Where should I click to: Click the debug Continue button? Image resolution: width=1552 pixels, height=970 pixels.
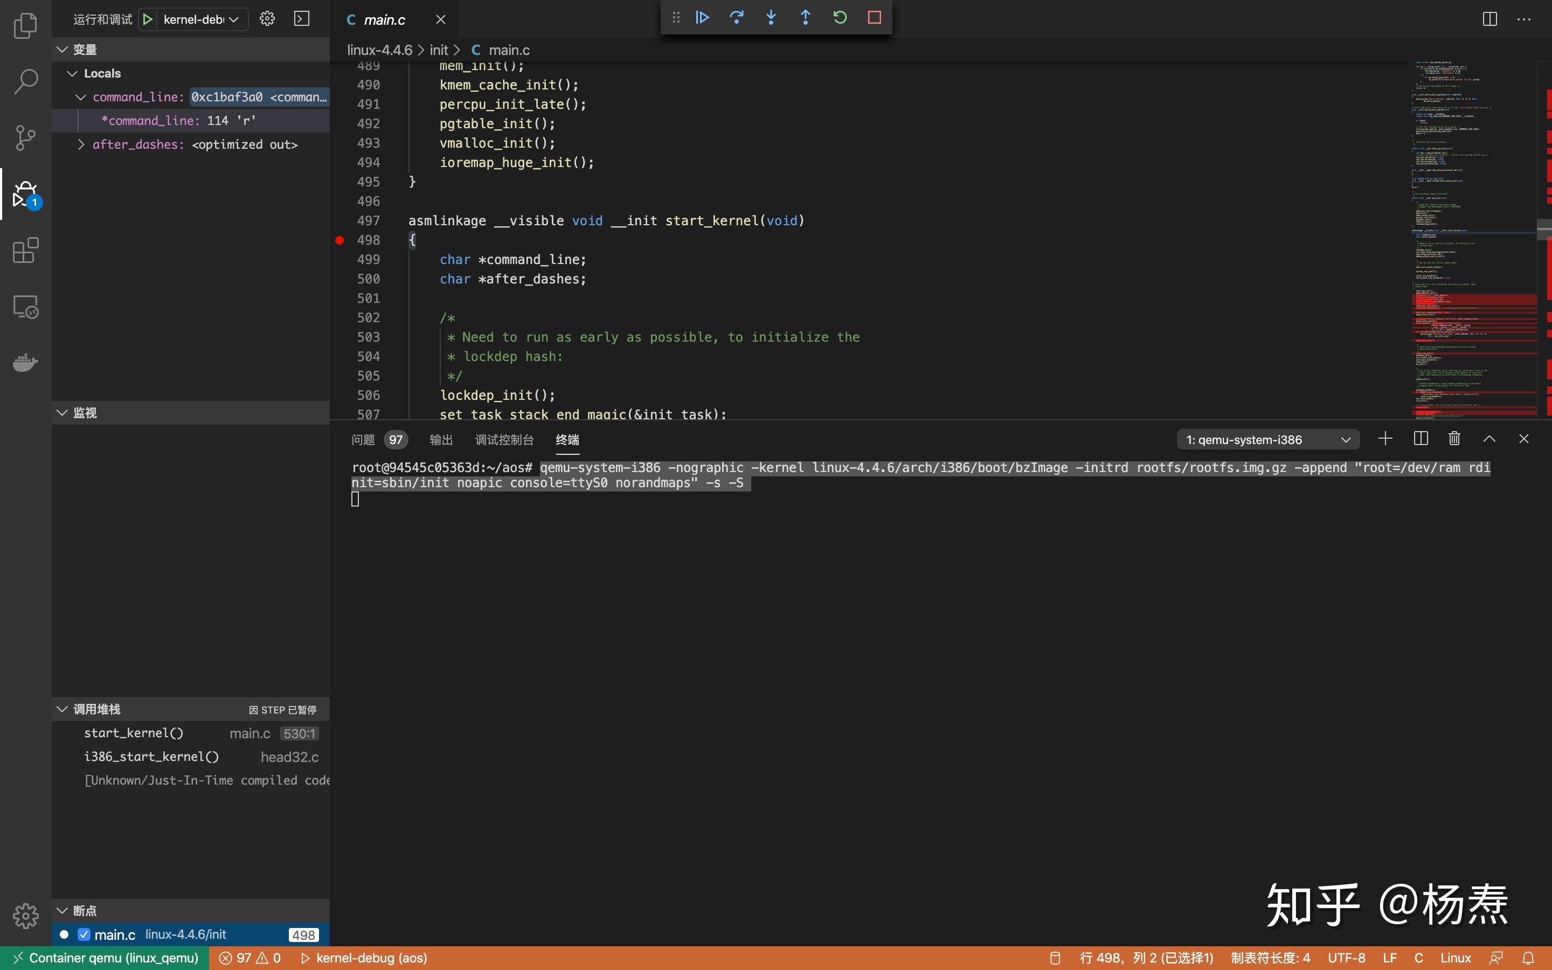pos(702,18)
